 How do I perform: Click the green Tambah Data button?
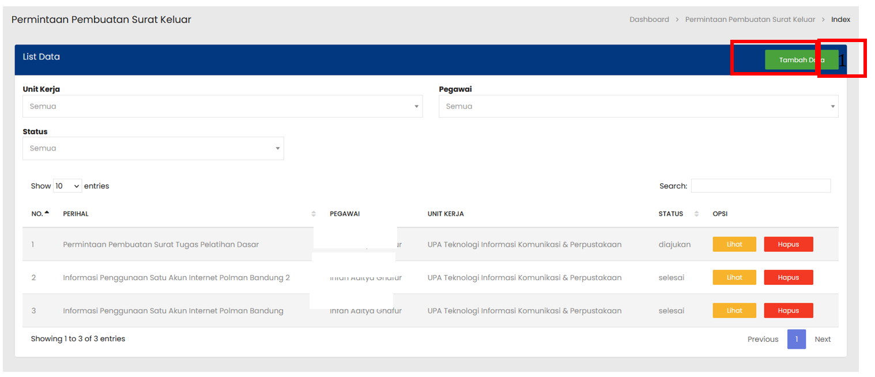(x=801, y=60)
